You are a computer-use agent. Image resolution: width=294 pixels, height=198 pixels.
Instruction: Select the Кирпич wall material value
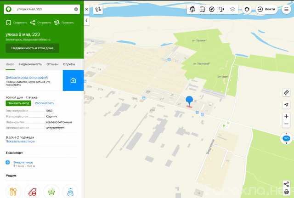tap(51, 116)
